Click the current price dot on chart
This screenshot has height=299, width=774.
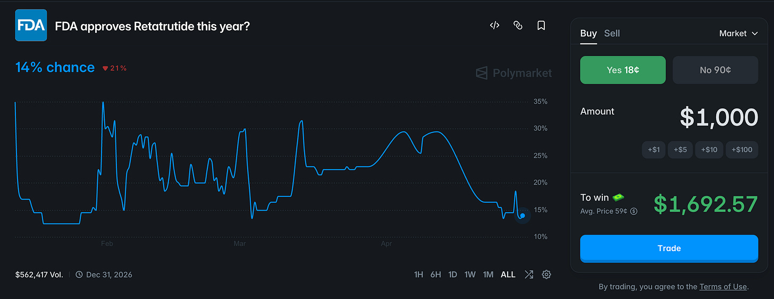coord(523,215)
